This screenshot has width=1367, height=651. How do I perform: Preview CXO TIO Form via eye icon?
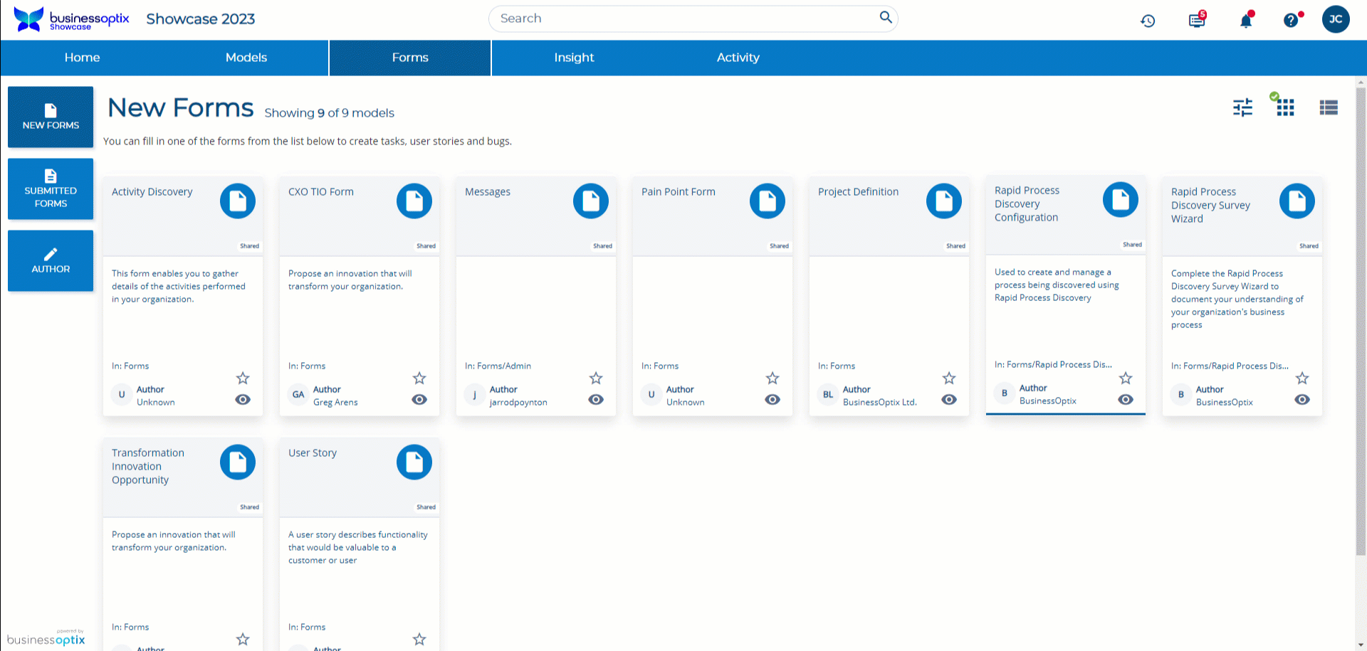pos(419,399)
